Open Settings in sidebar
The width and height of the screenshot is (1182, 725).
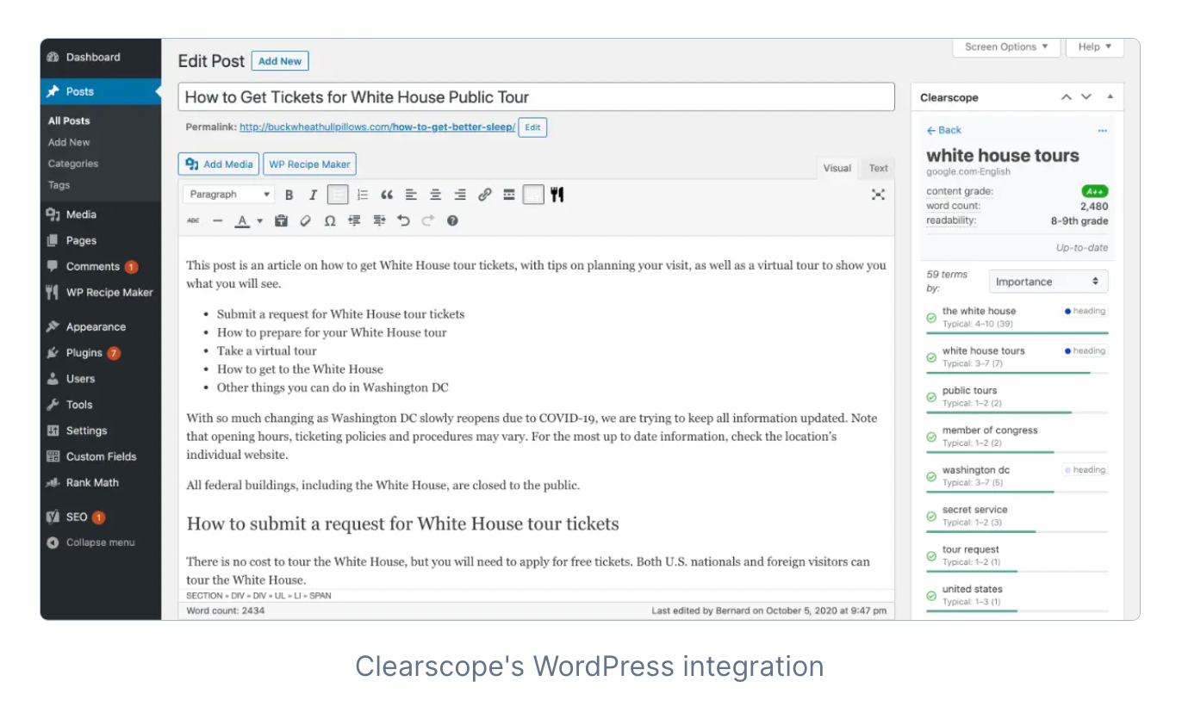[101, 431]
